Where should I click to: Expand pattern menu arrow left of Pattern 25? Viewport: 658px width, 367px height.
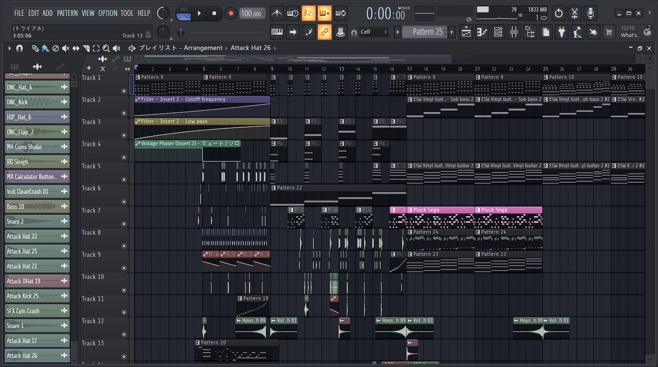[x=398, y=32]
